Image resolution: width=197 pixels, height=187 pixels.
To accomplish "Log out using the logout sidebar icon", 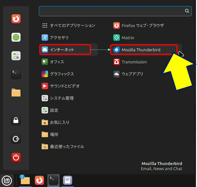I will [x=16, y=139].
